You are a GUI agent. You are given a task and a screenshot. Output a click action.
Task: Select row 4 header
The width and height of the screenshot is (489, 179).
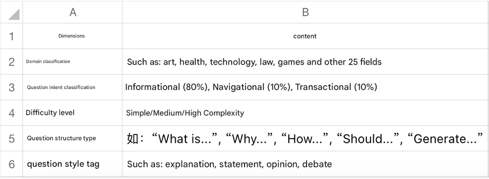click(12, 113)
